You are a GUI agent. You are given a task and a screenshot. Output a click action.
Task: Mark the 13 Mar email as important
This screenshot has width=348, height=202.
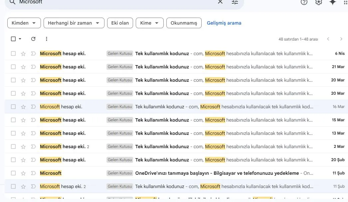point(33,133)
